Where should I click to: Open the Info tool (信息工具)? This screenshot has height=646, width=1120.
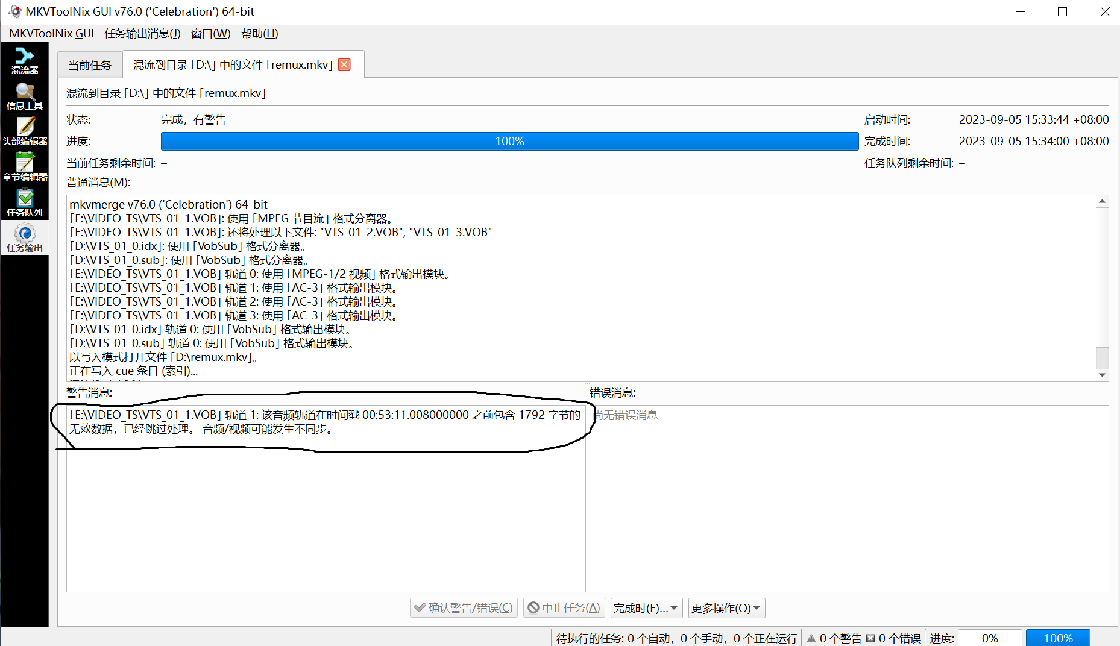(25, 96)
